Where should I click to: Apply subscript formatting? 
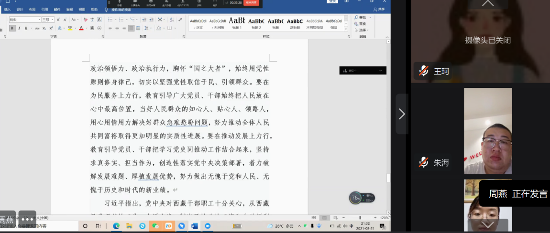(45, 28)
